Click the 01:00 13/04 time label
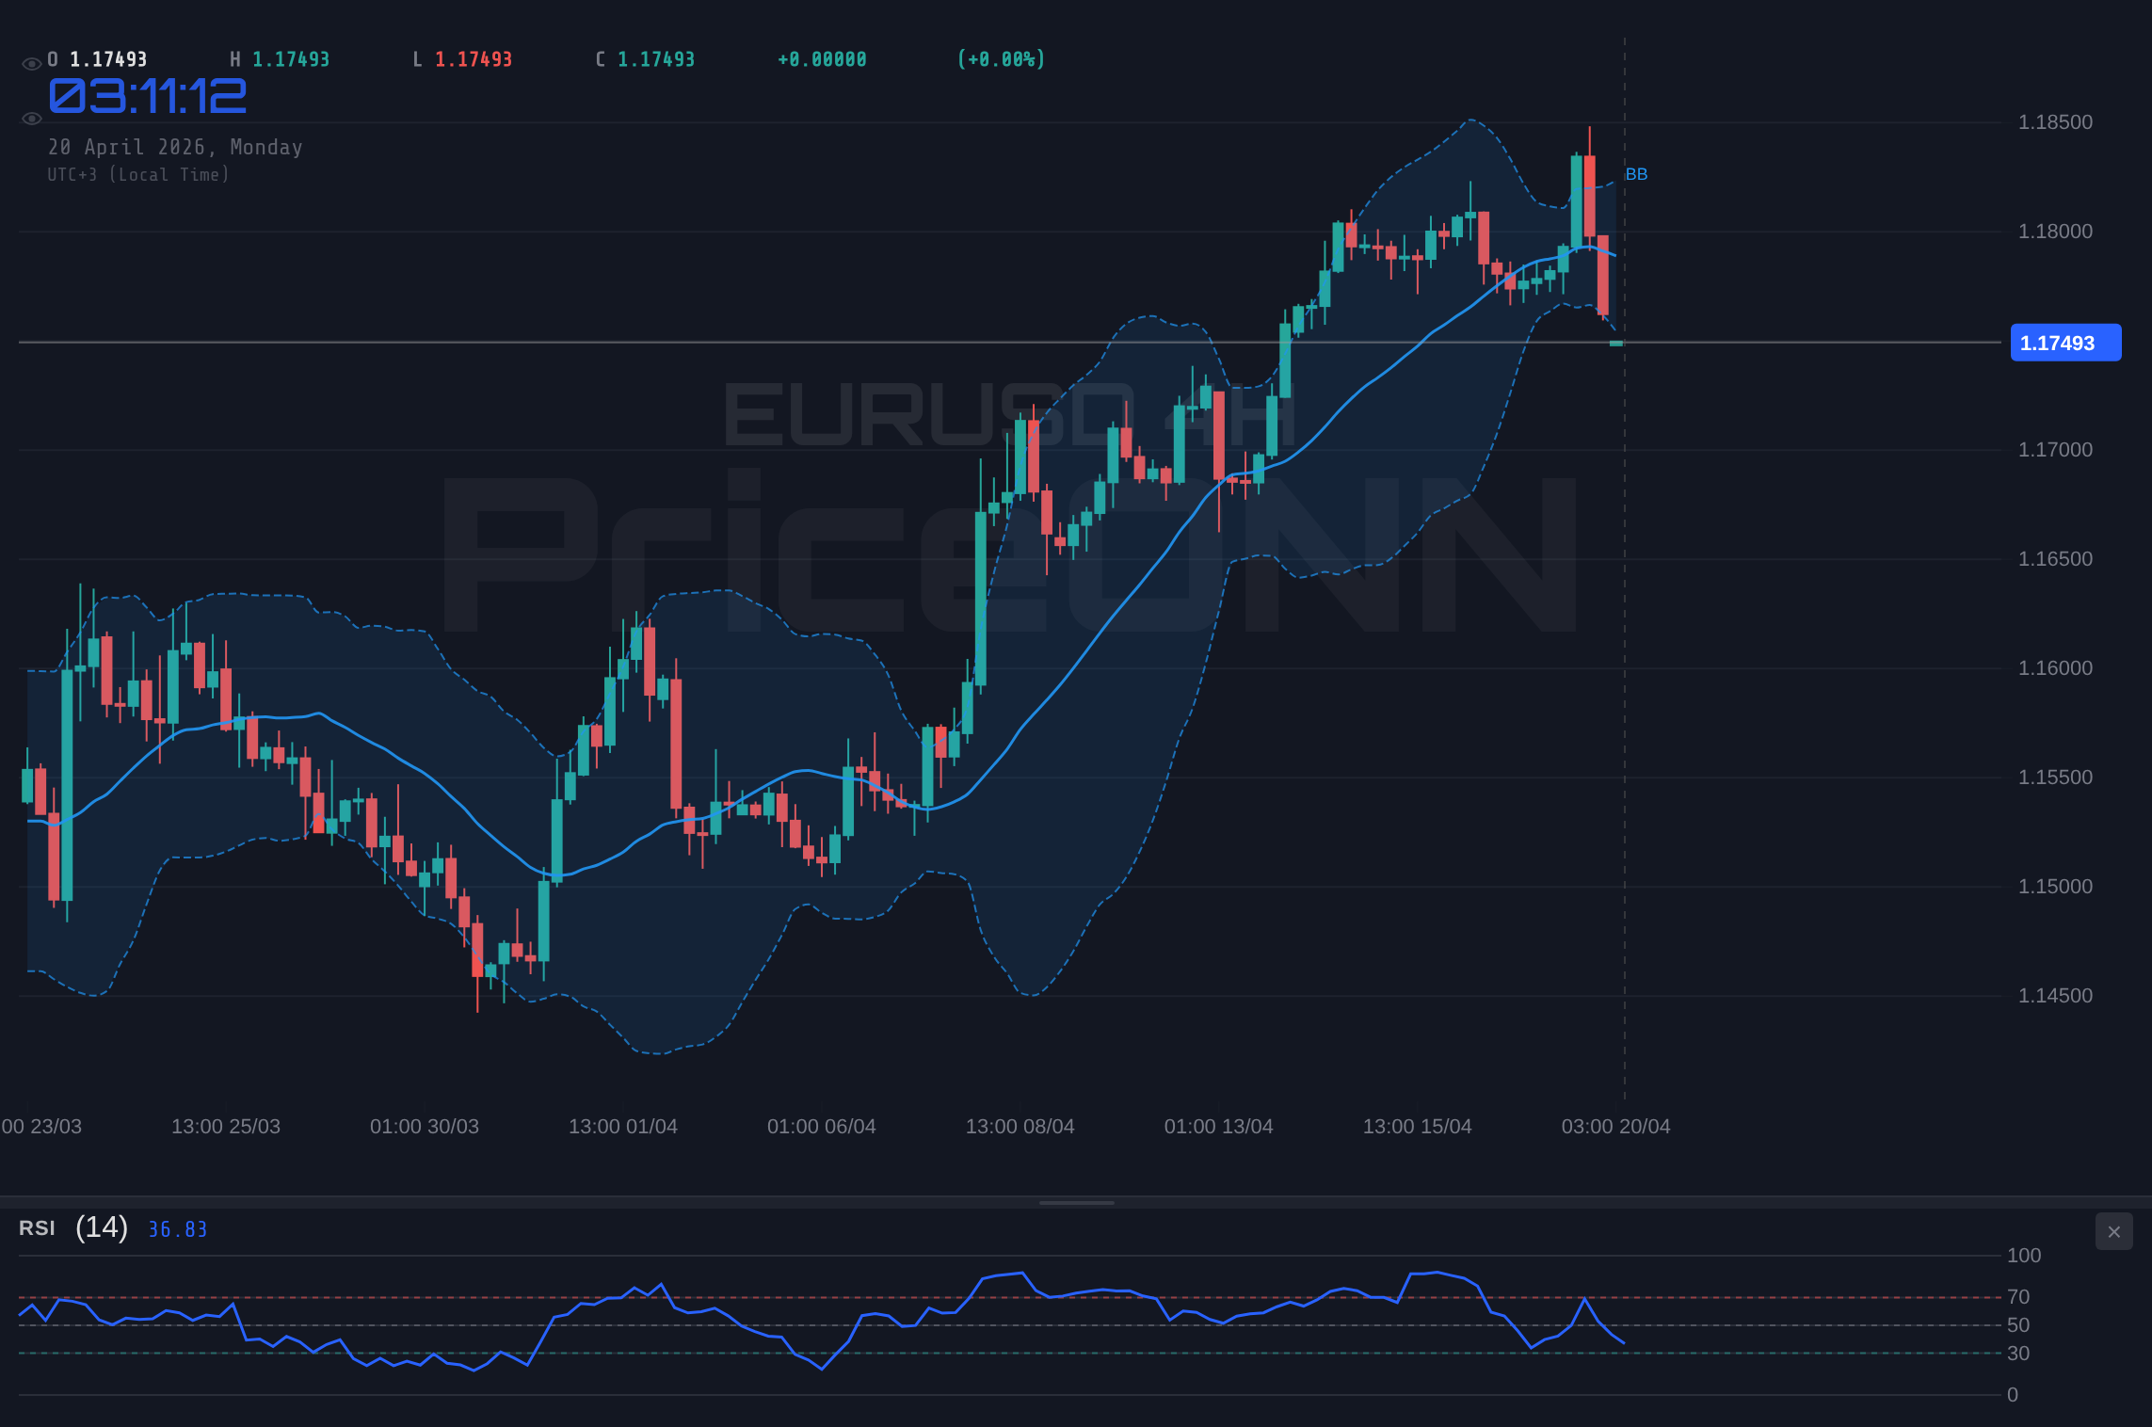2152x1427 pixels. (1219, 1127)
